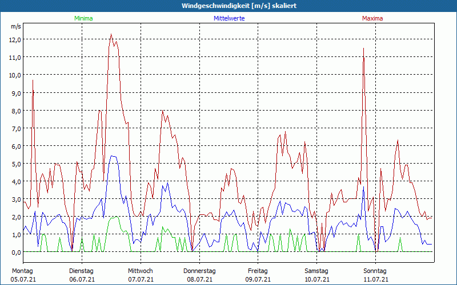Select the Freitag axis label
Image resolution: width=457 pixels, height=285 pixels.
258,271
